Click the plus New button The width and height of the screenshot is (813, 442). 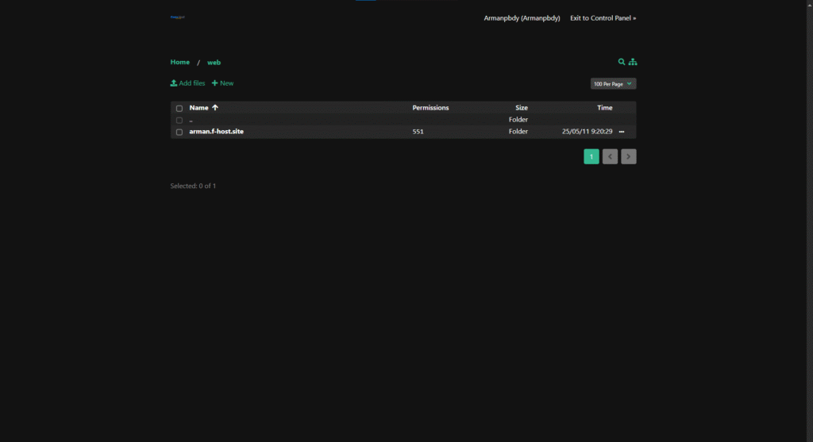click(222, 83)
